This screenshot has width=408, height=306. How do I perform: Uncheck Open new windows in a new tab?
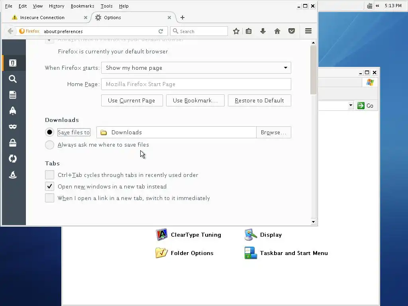[49, 186]
